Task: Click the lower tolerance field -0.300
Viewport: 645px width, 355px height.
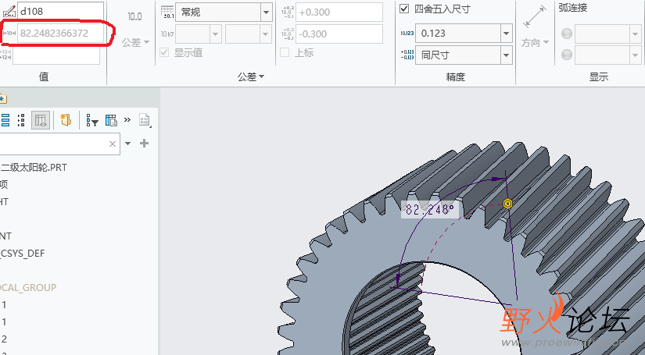Action: coord(339,34)
